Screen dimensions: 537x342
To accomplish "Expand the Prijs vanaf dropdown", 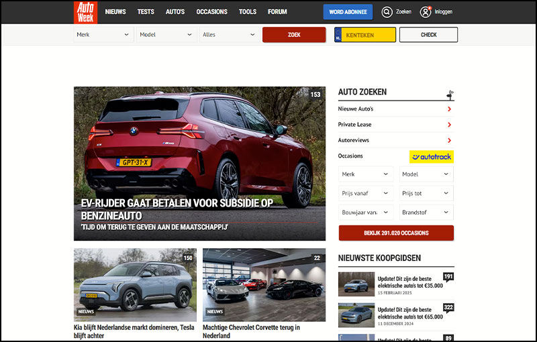I will (x=365, y=193).
